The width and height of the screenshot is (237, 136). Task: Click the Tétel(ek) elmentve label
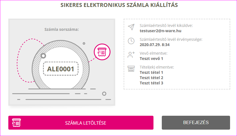[157, 67]
